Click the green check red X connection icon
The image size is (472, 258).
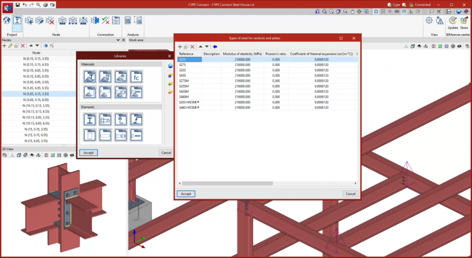pyautogui.click(x=106, y=21)
